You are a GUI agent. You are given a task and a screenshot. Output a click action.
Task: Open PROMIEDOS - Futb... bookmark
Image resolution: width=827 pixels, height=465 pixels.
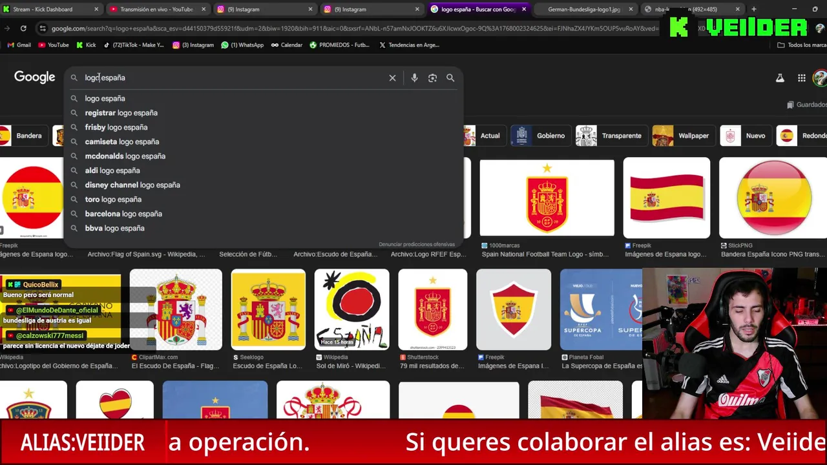339,45
